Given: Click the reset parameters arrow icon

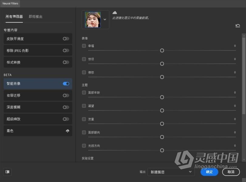Looking at the screenshot, I should coord(238,26).
